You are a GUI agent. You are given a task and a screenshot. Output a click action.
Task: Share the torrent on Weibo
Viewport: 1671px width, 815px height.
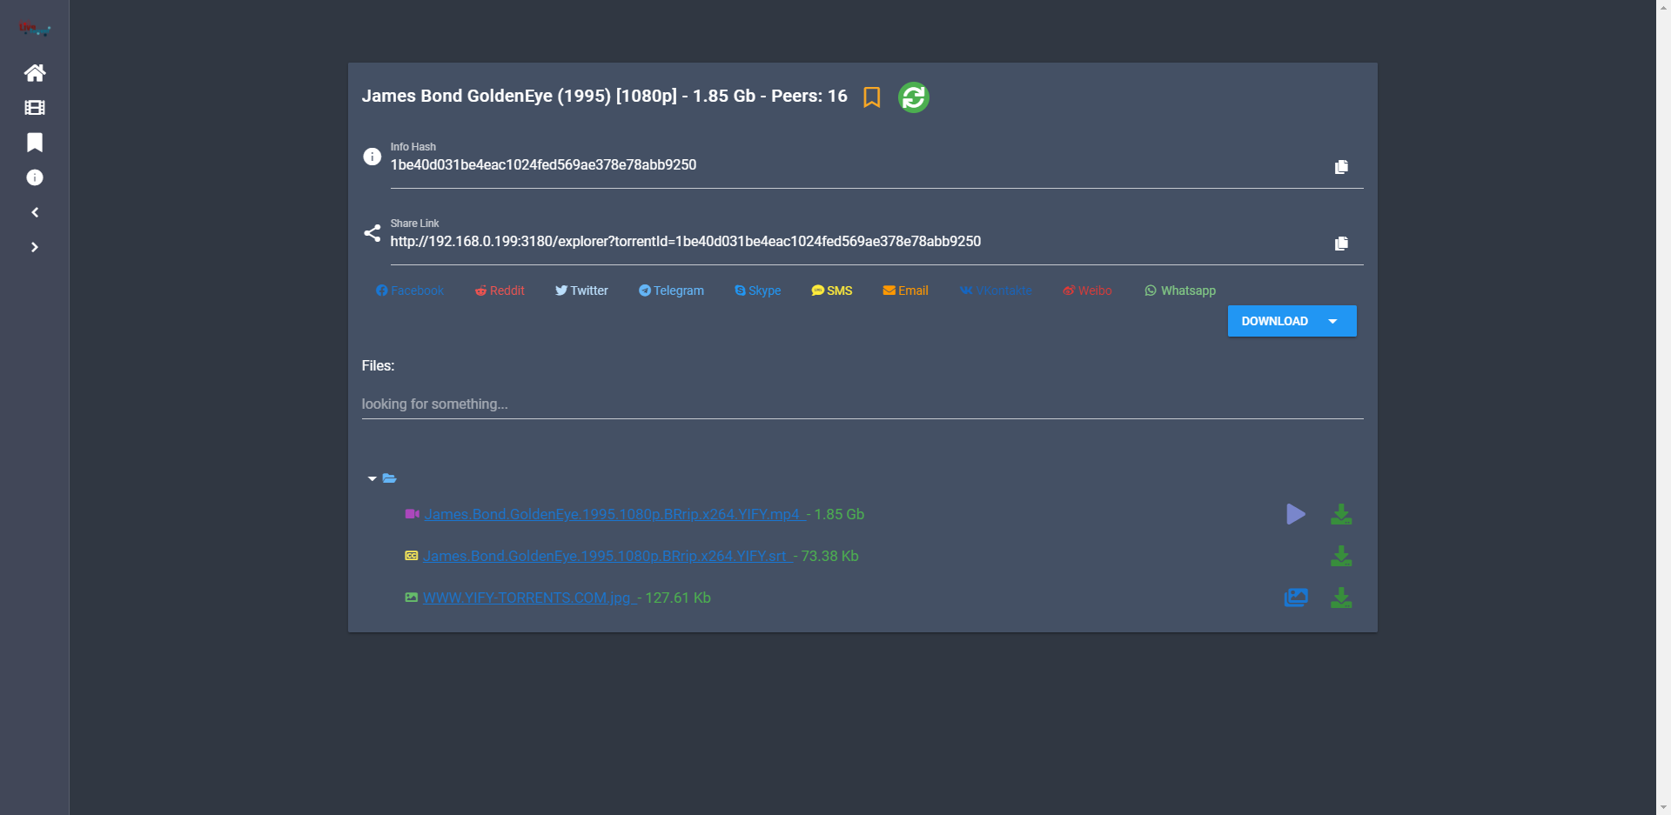tap(1087, 291)
